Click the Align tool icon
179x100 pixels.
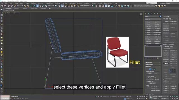pyautogui.click(x=96, y=6)
